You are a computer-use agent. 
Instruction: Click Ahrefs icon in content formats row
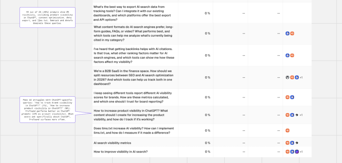pos(287,33)
